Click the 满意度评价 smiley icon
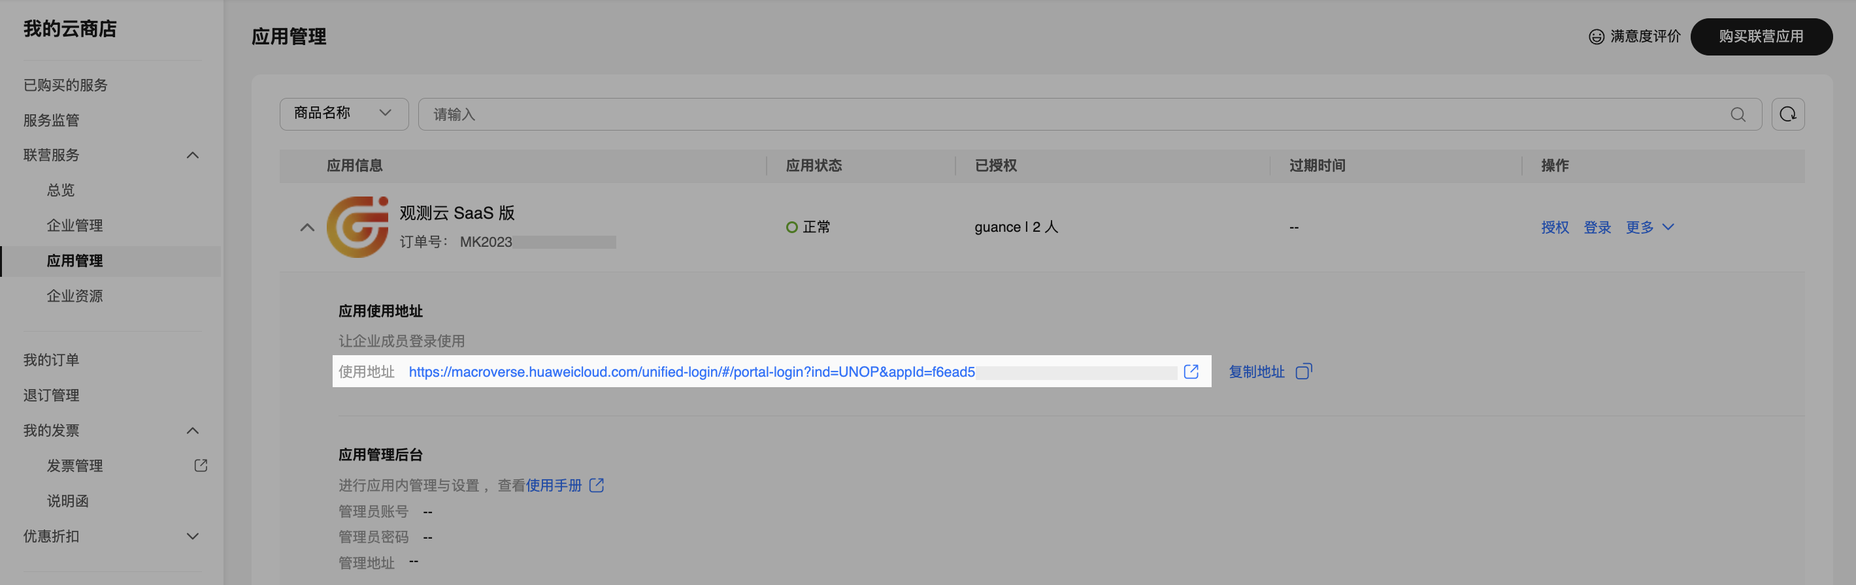Screen dimensions: 1856x585 1596,37
